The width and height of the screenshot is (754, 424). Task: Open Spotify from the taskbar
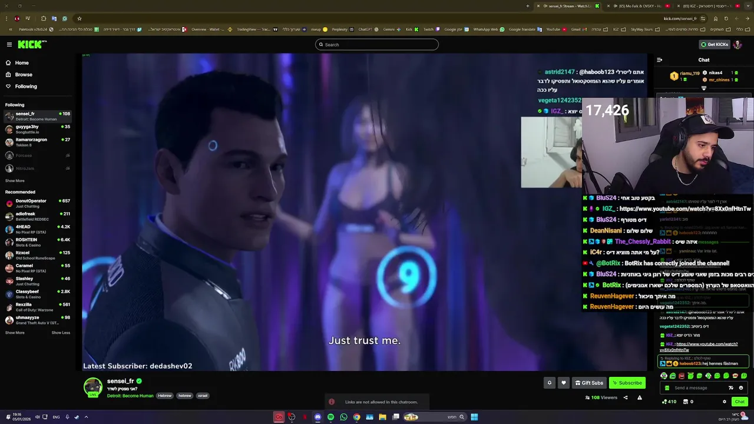click(x=330, y=417)
